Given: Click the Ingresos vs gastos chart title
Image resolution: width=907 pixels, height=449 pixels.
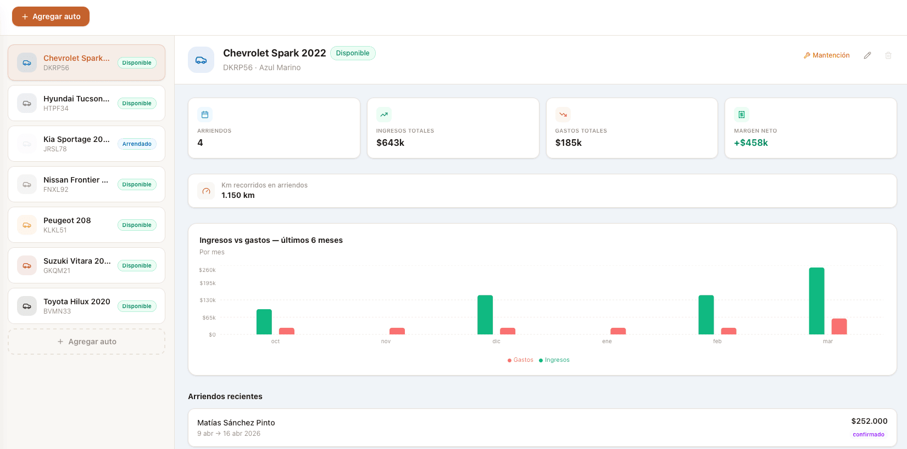Looking at the screenshot, I should click(271, 240).
